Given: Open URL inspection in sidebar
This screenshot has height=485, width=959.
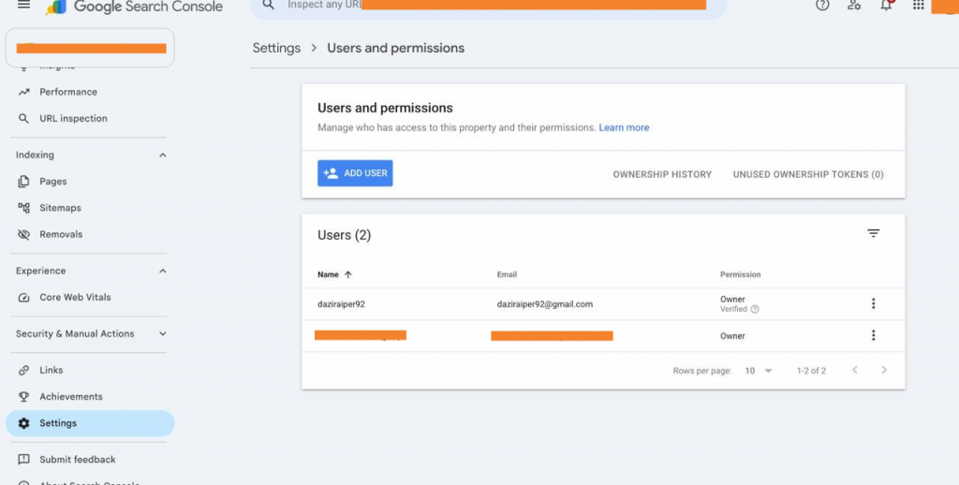Looking at the screenshot, I should click(73, 119).
